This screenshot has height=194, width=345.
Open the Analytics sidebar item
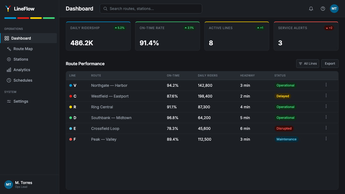[x=29, y=70]
